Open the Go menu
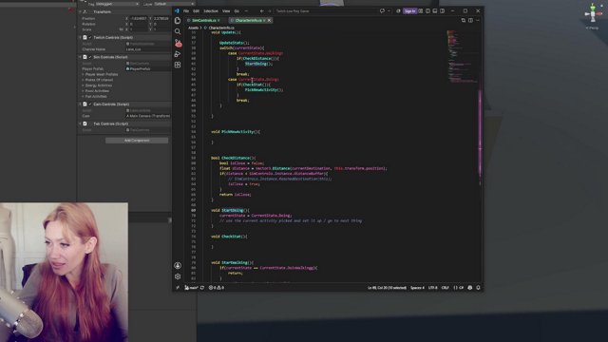 [x=237, y=11]
